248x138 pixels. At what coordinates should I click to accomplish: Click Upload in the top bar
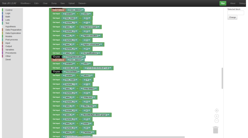click(71, 3)
